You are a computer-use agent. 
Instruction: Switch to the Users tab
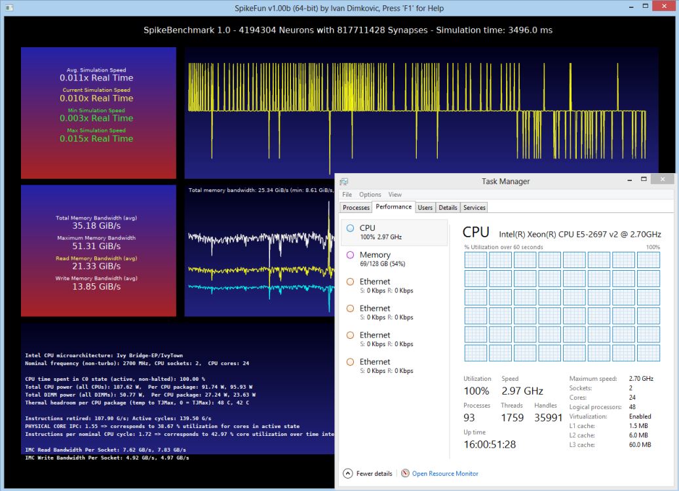point(425,207)
